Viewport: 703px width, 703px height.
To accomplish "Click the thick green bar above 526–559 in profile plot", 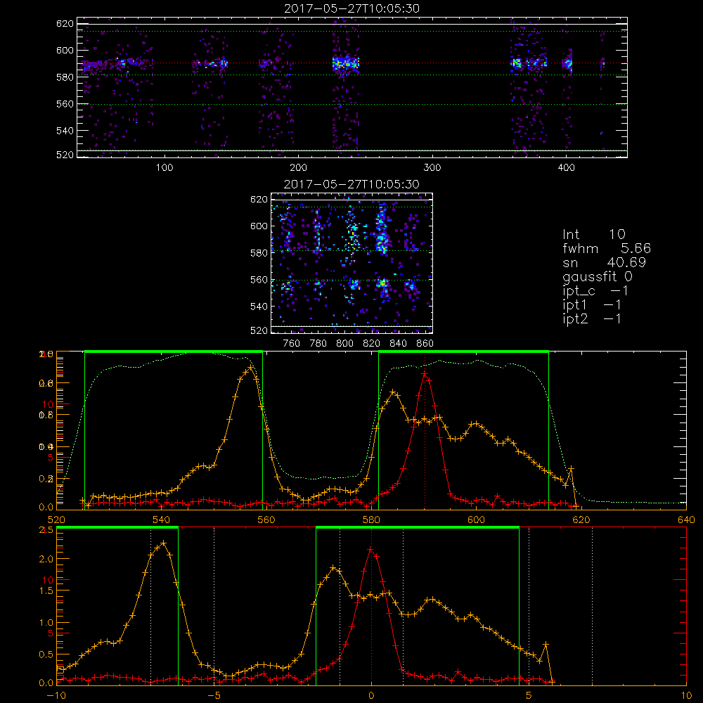I will pyautogui.click(x=174, y=351).
